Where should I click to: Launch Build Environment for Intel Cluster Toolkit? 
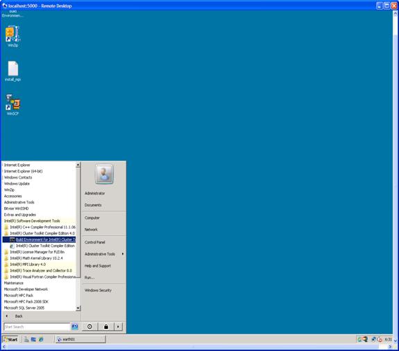(x=39, y=240)
